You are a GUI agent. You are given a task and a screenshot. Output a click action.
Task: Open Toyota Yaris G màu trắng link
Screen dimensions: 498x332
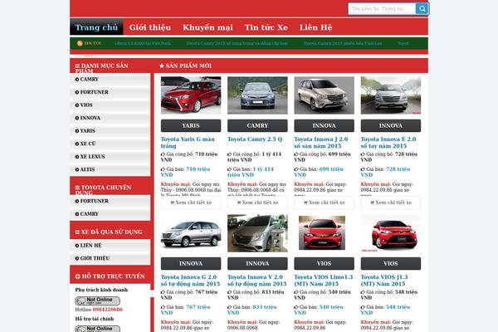click(x=188, y=143)
